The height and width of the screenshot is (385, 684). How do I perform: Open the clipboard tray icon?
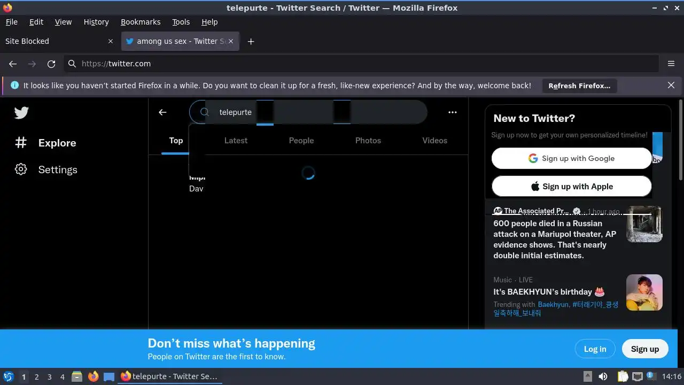[623, 376]
